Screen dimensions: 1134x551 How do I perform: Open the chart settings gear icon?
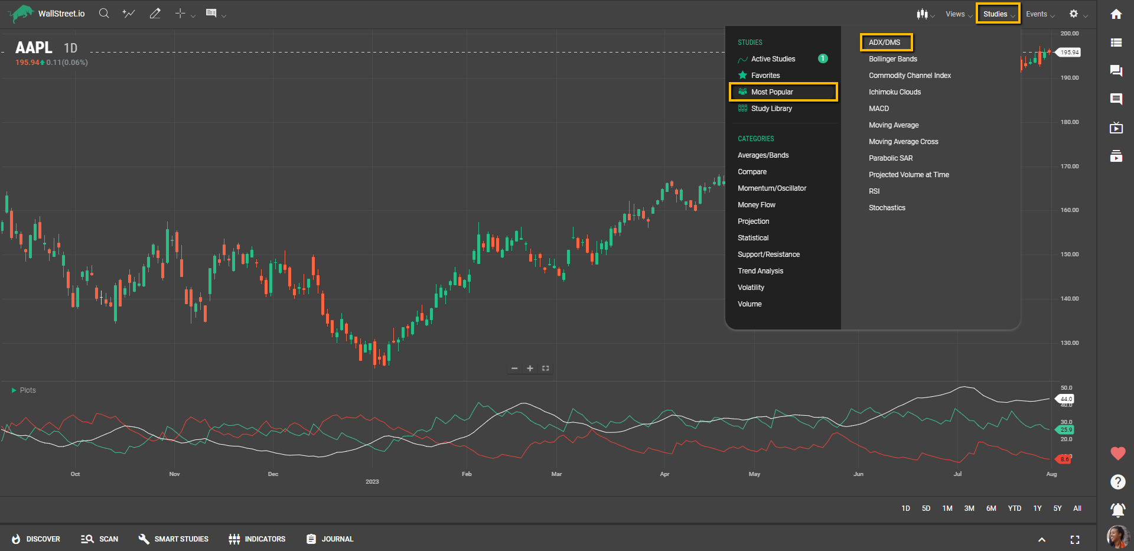(x=1074, y=14)
